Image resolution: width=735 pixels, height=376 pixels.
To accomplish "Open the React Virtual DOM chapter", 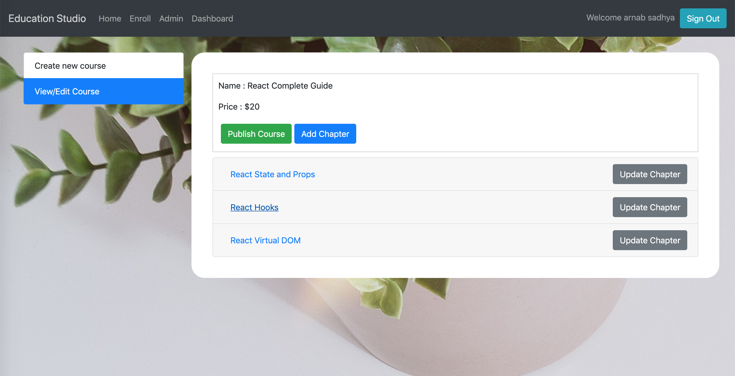I will [x=265, y=240].
